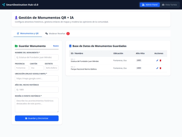Focus the Cantón input field
This screenshot has width=182, height=137.
(x=37, y=68)
